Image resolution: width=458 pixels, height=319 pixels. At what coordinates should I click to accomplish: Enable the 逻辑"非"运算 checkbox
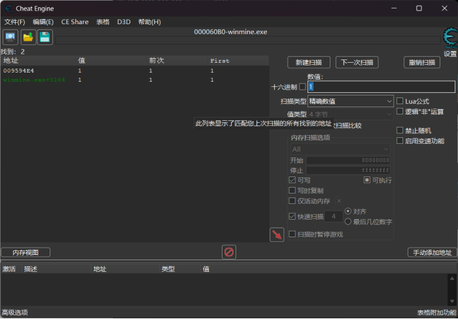tap(400, 111)
